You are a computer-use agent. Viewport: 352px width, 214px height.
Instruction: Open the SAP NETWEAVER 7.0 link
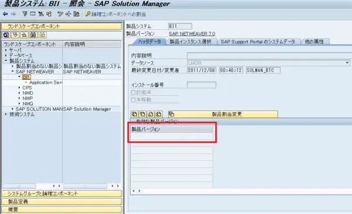coord(192,33)
